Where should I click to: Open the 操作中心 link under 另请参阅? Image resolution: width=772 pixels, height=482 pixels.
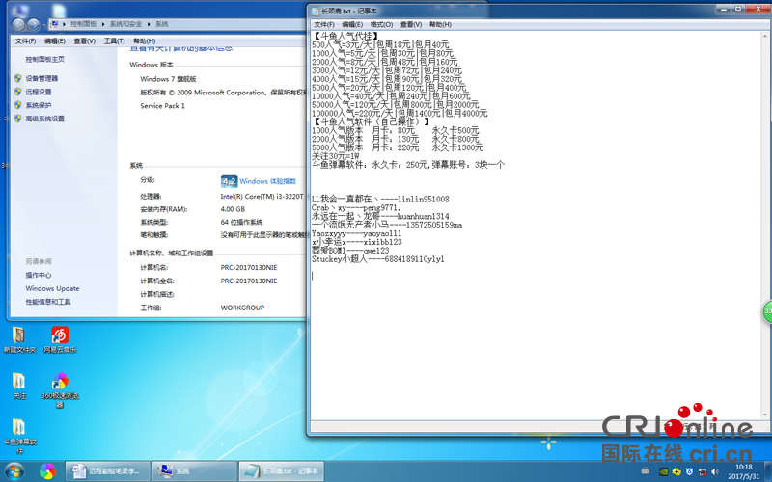point(39,275)
